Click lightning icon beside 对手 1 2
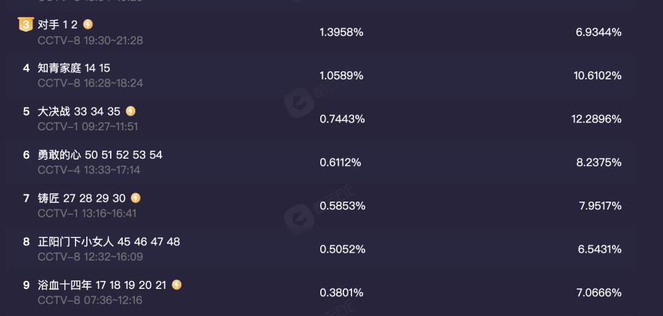663x316 pixels. [88, 24]
